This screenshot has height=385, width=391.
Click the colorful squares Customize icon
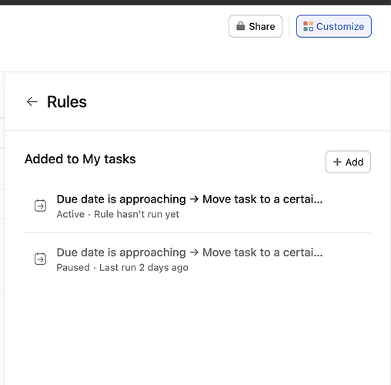[x=308, y=26]
